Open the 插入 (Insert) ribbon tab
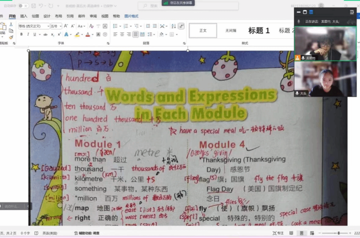Screen dimensions: 360x238 (24, 16)
